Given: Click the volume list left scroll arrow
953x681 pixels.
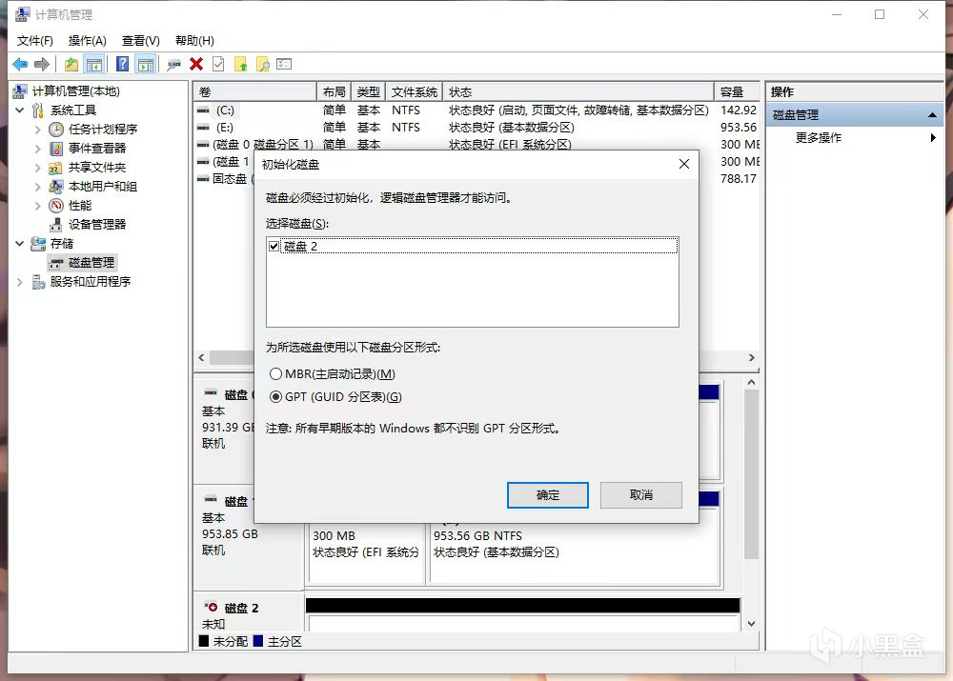Looking at the screenshot, I should click(x=202, y=358).
